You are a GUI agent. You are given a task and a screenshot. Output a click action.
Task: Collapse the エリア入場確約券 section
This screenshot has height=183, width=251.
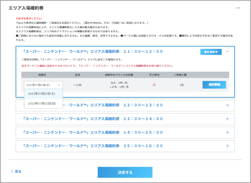pyautogui.click(x=238, y=8)
